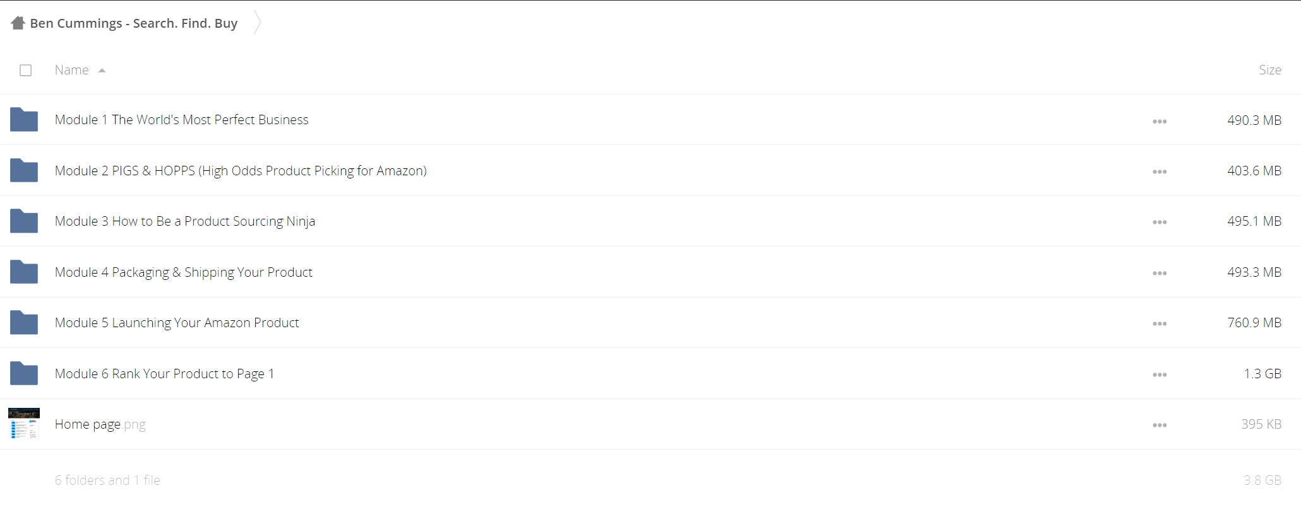Open Module 2 PIGS & HOPPS folder icon
1301x510 pixels.
[24, 170]
